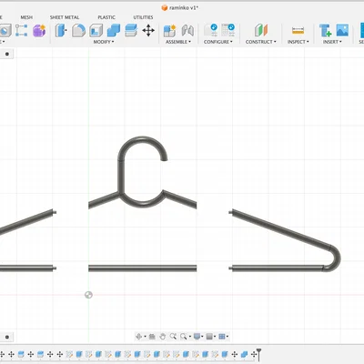Click the purple Create Form icon
The image size is (364, 364).
(x=39, y=31)
